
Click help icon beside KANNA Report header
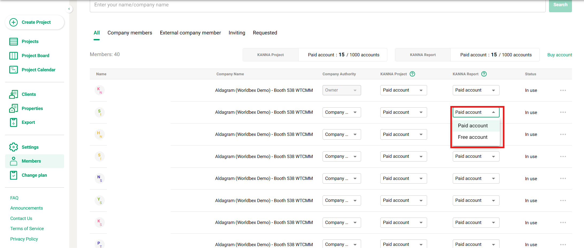[484, 74]
